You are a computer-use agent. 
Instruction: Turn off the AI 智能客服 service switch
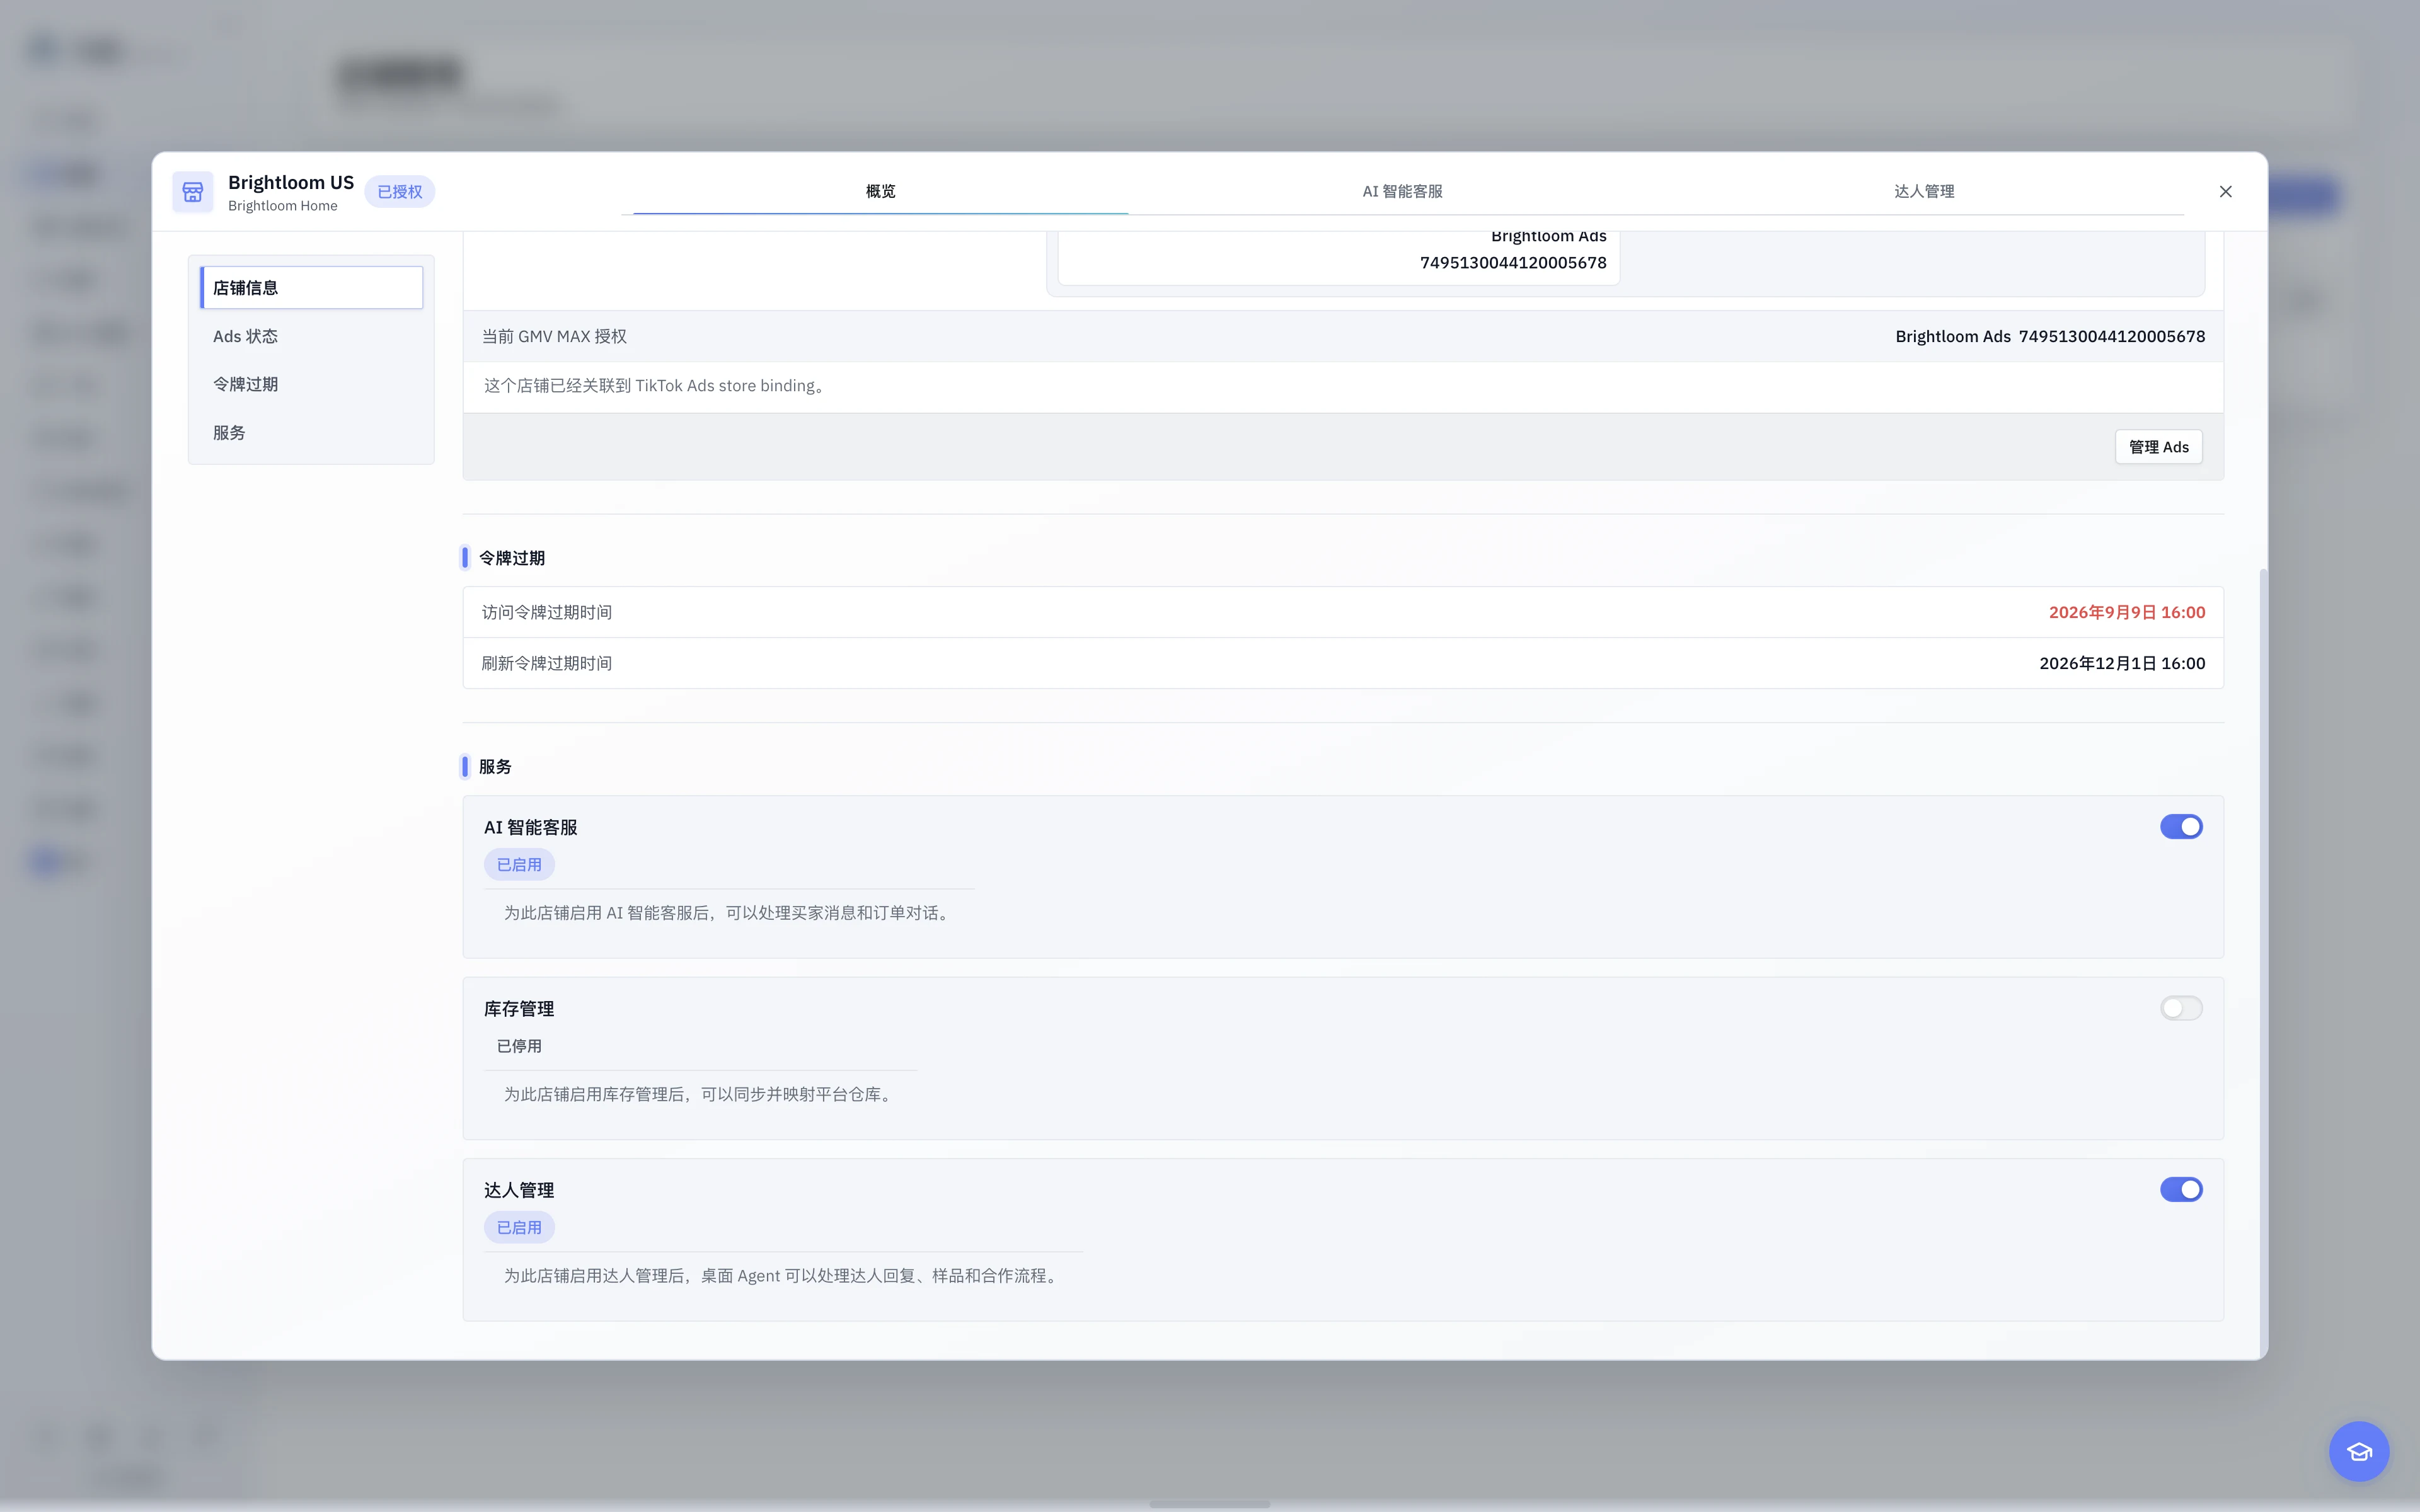pos(2181,827)
